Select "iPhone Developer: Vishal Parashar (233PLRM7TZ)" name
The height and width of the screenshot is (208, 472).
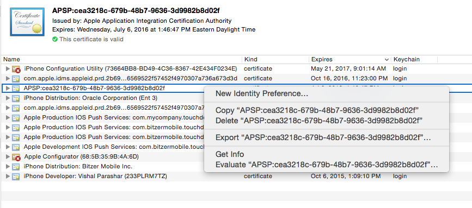pyautogui.click(x=95, y=176)
